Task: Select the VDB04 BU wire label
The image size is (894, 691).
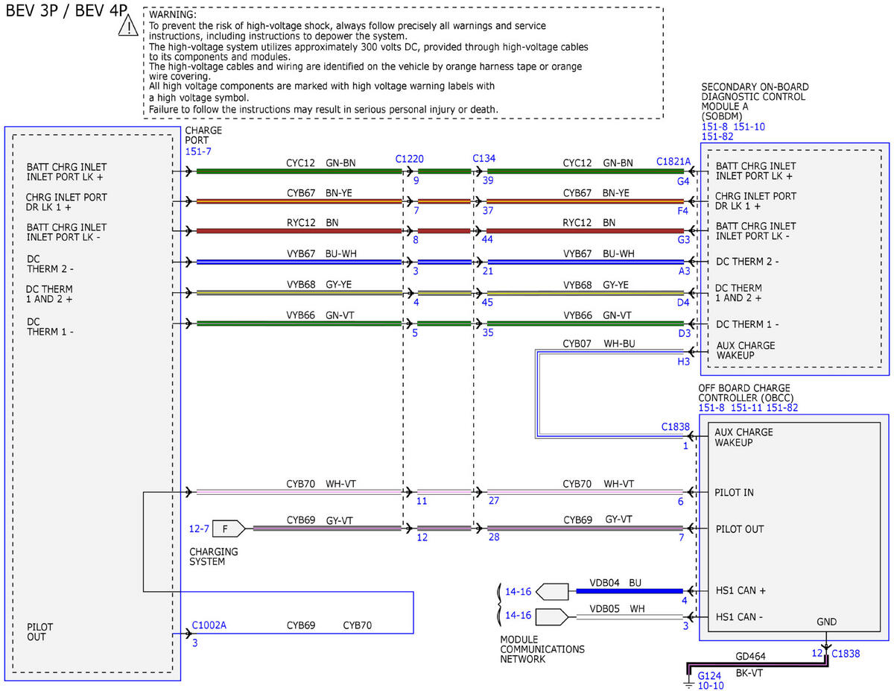Action: [x=615, y=582]
